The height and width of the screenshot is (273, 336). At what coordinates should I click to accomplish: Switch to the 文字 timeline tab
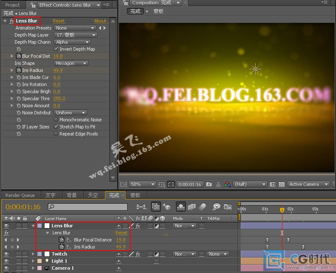coord(51,195)
